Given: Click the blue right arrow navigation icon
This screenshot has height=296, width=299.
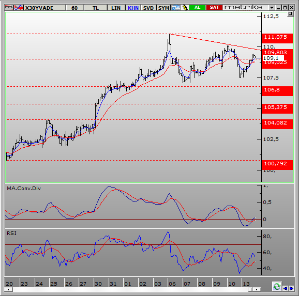Looking at the screenshot, I should pos(292,289).
